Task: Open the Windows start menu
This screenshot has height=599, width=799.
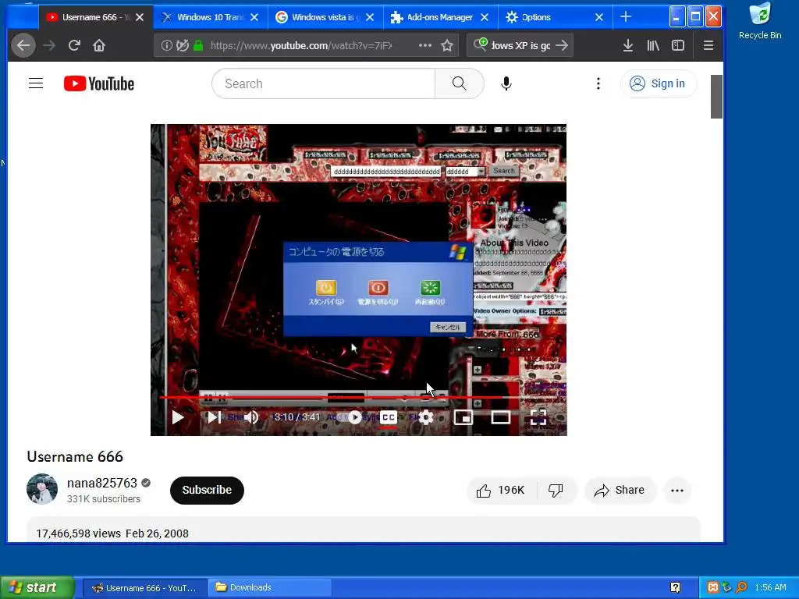Action: (37, 587)
